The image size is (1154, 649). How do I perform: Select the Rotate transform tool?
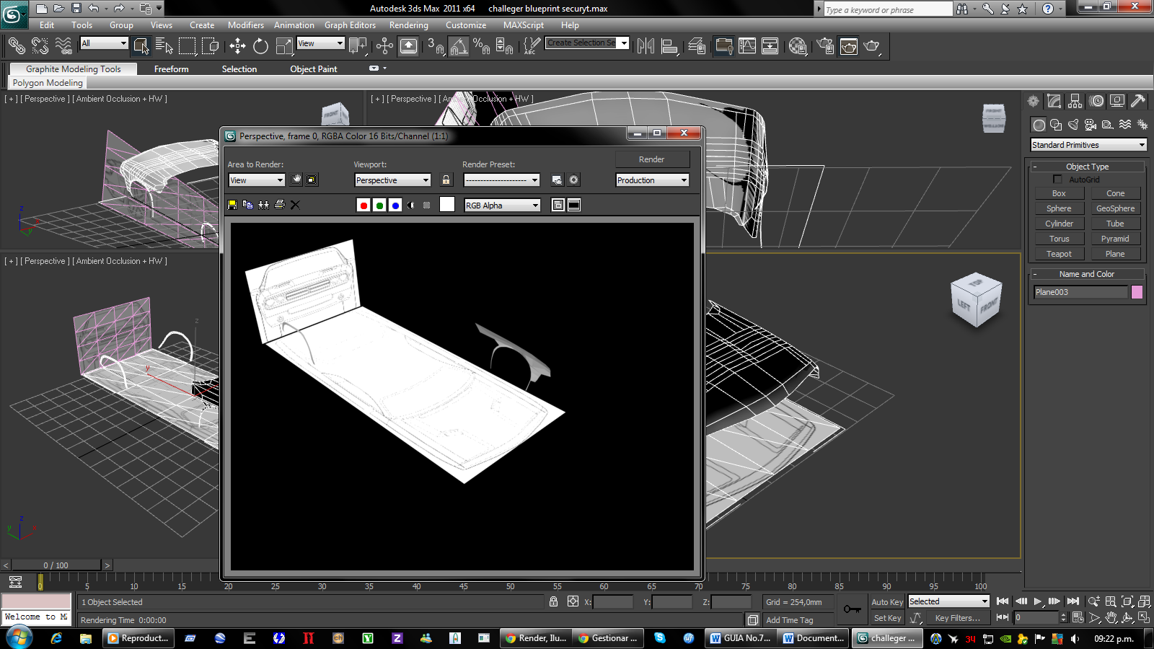[260, 46]
